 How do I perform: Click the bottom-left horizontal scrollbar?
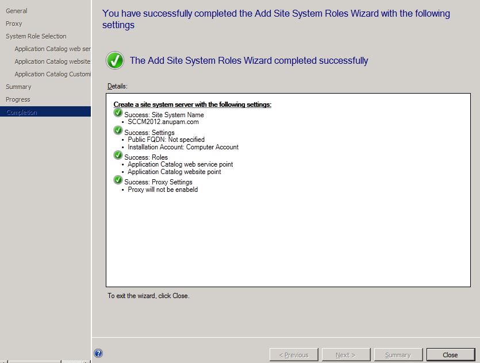34,361
